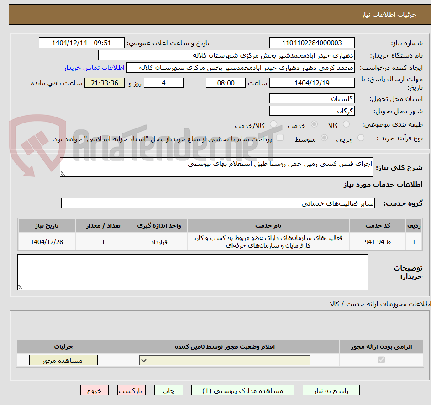Click the تاریخ نیاز column header
Screen dimensions: 431x405
[x=47, y=226]
